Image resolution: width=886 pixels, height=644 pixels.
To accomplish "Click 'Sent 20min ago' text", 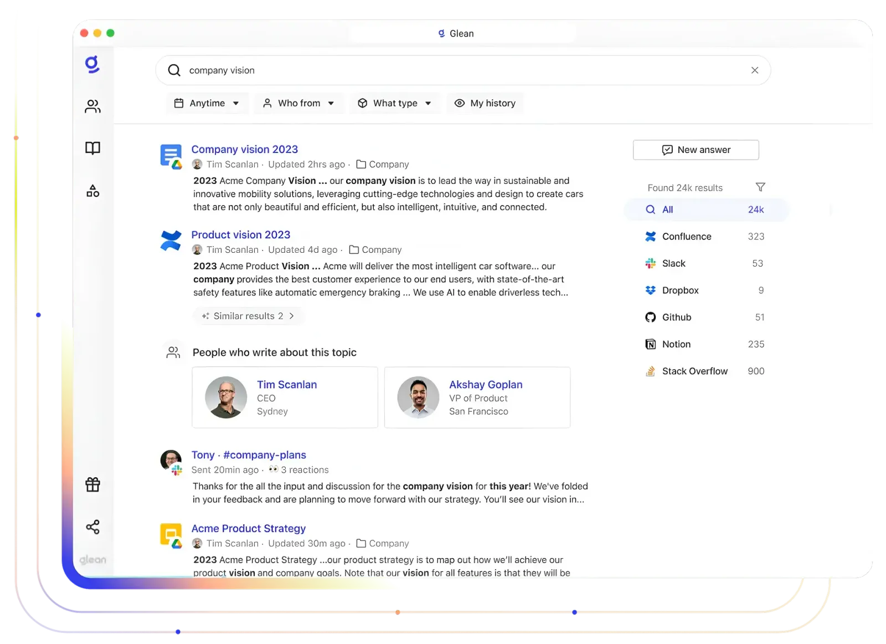I will 225,470.
